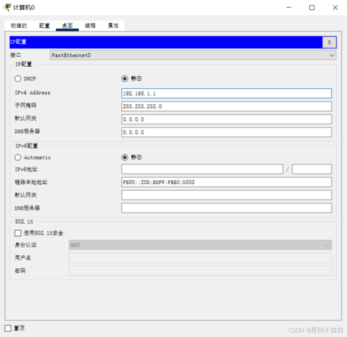This screenshot has width=347, height=337.
Task: Close the IP配置 panel with X button
Action: point(329,42)
